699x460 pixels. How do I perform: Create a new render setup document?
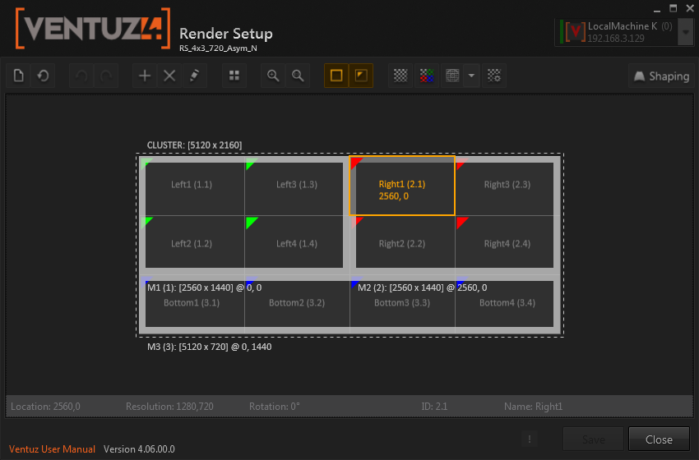pyautogui.click(x=19, y=76)
